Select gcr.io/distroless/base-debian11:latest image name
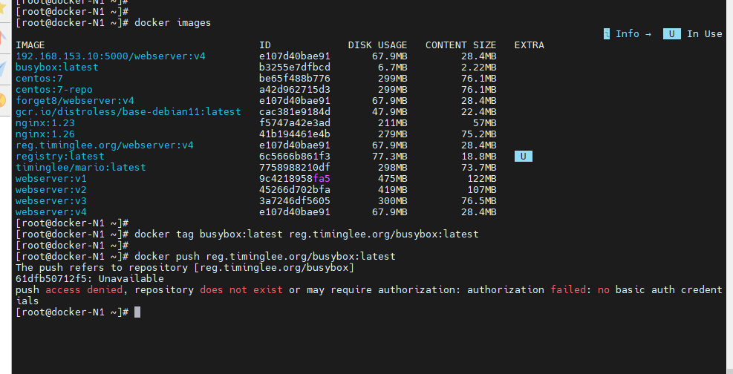 pyautogui.click(x=128, y=111)
